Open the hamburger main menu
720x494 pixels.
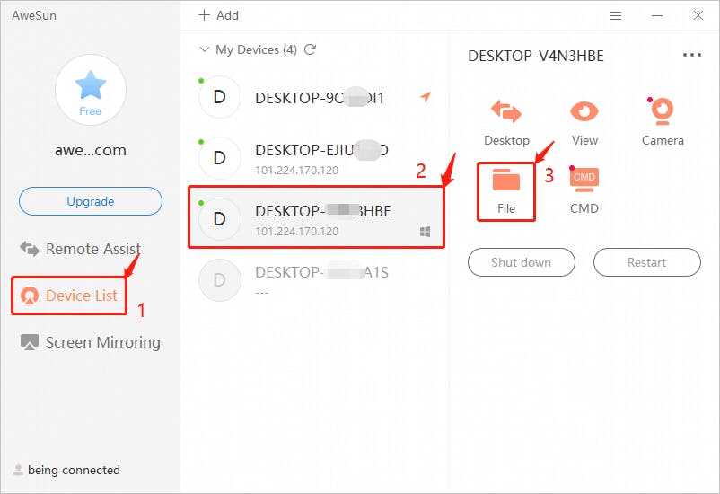click(x=616, y=15)
